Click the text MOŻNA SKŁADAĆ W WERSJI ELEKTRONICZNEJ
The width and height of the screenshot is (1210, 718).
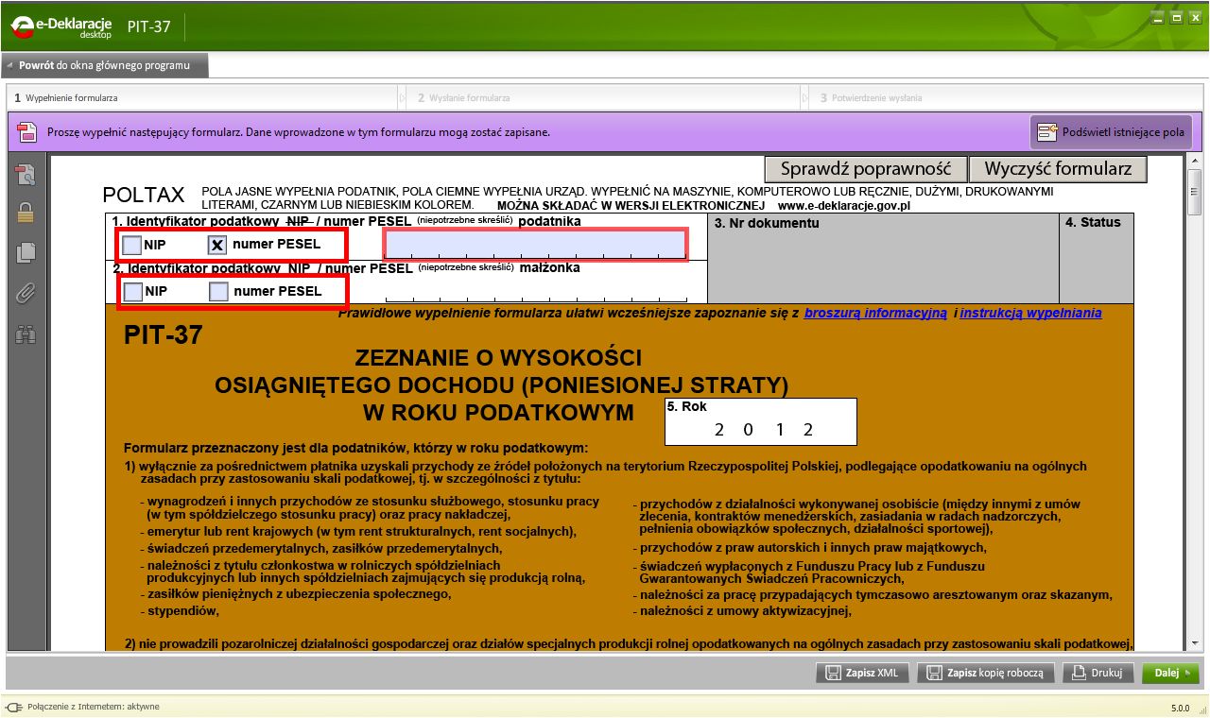tap(631, 204)
